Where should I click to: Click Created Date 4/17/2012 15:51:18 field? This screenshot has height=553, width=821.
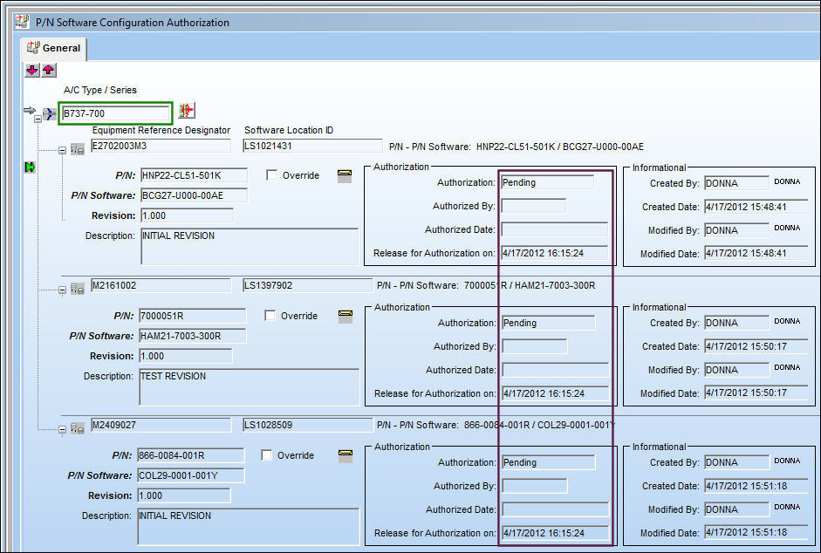[756, 486]
